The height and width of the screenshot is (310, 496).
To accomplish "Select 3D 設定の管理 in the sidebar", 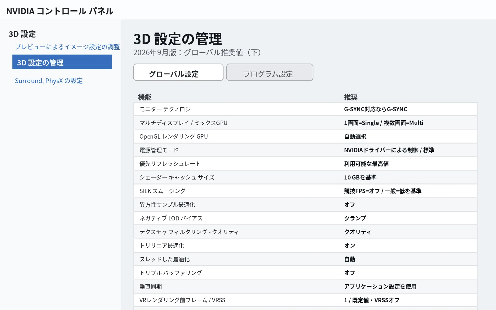I will pos(62,62).
